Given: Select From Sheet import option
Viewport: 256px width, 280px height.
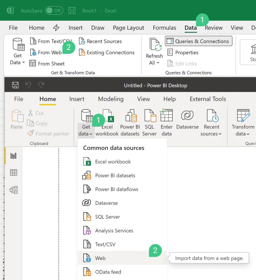Looking at the screenshot, I should tap(47, 64).
